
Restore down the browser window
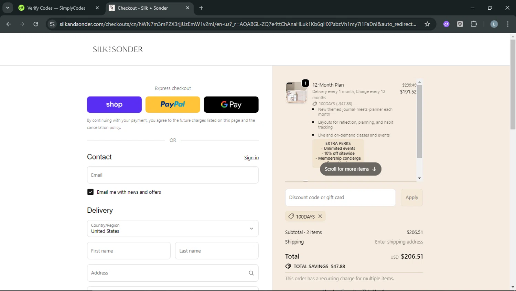tap(490, 8)
